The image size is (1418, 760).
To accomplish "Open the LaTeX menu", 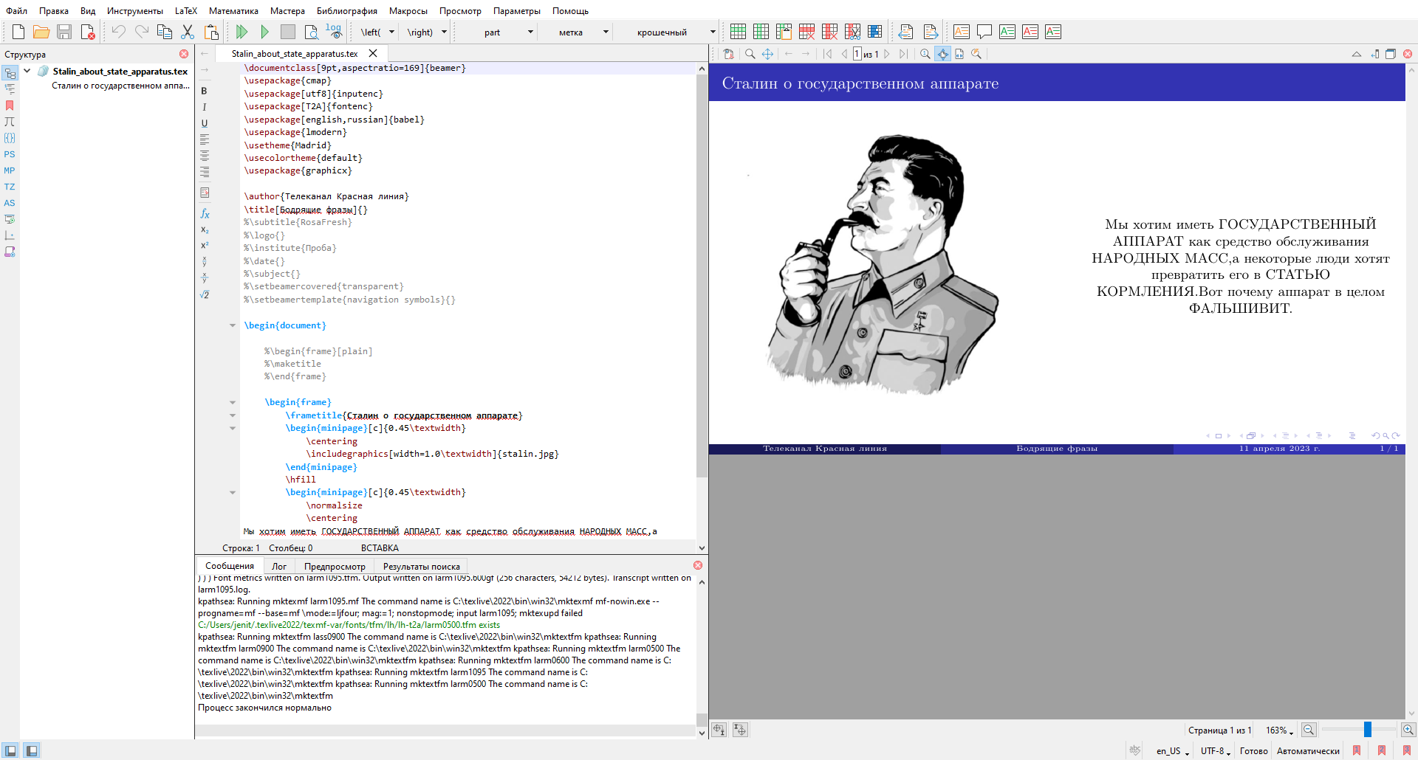I will coord(185,11).
